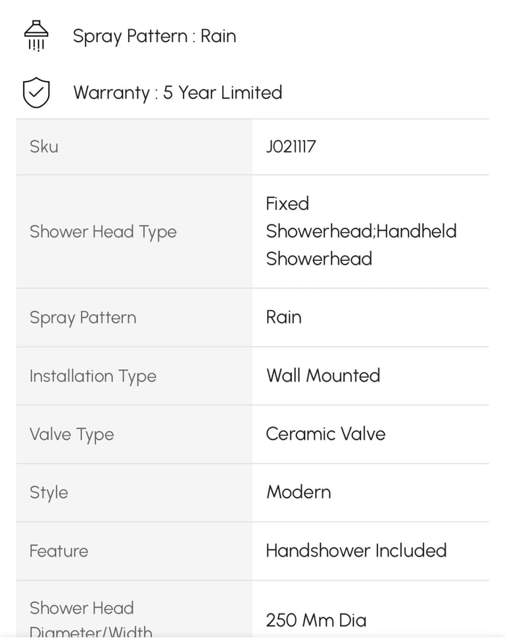Select the Ceramic Valve value
The height and width of the screenshot is (643, 505).
pos(325,434)
